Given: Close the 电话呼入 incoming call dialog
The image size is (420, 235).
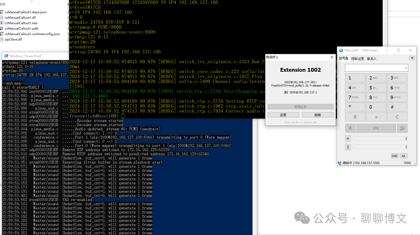Looking at the screenshot, I should (x=332, y=57).
